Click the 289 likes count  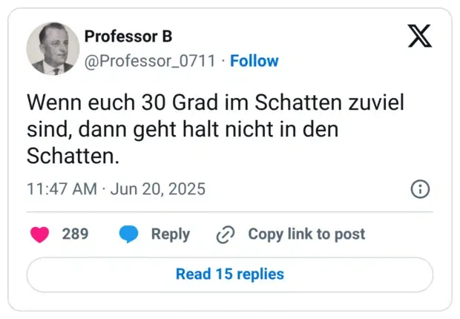pos(75,234)
